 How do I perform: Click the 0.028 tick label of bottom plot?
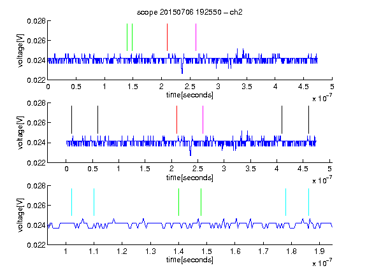tap(36, 186)
